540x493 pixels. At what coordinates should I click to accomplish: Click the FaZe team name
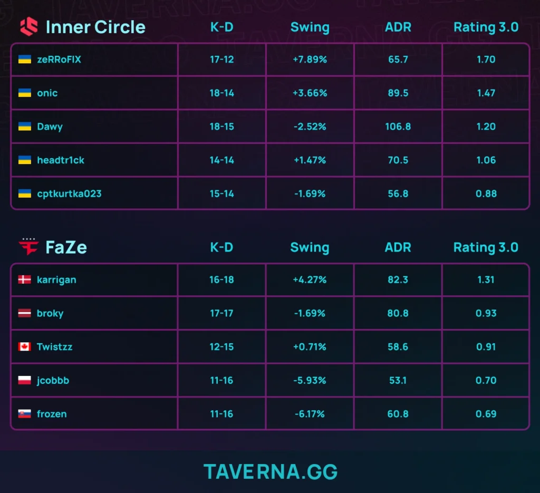[66, 247]
